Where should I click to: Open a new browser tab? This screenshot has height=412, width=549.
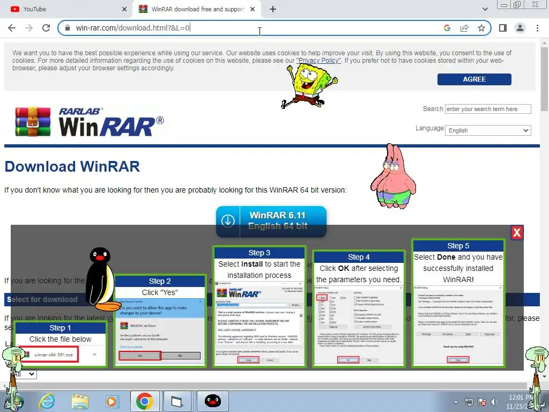pyautogui.click(x=273, y=9)
